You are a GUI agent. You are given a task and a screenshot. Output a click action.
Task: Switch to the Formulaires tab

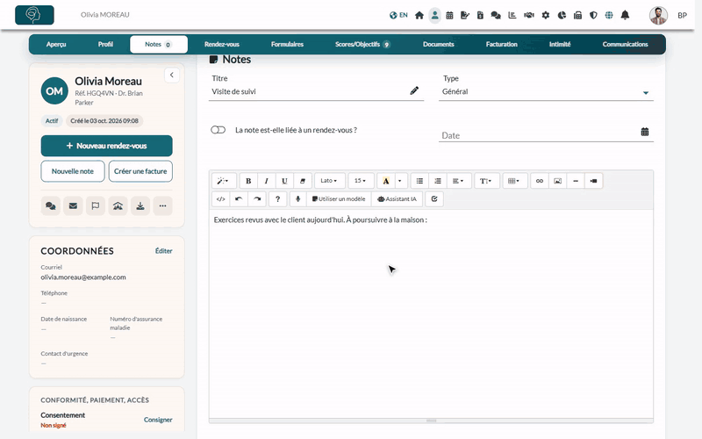click(287, 45)
